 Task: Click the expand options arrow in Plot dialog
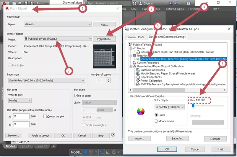coord(113,134)
